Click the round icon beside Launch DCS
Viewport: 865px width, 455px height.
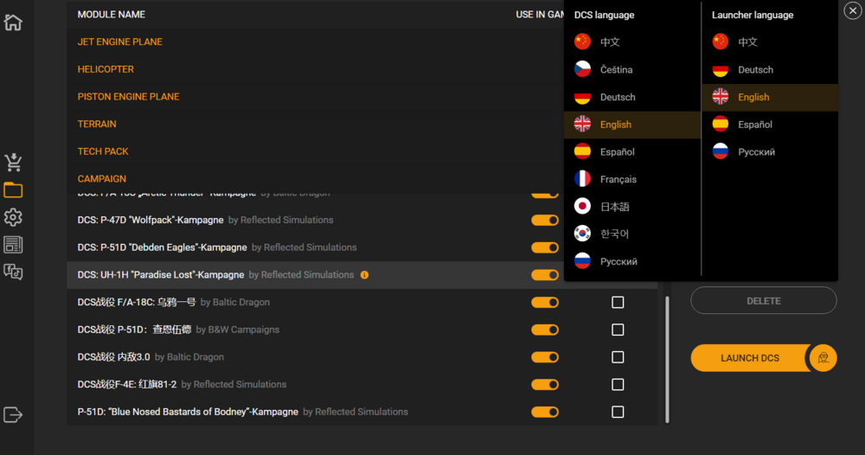(823, 358)
